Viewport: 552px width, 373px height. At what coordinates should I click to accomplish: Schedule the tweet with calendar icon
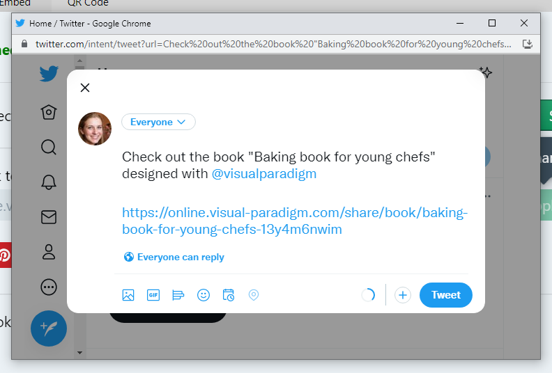pos(229,295)
